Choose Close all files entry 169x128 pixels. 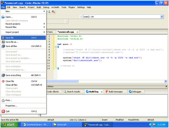23,85
